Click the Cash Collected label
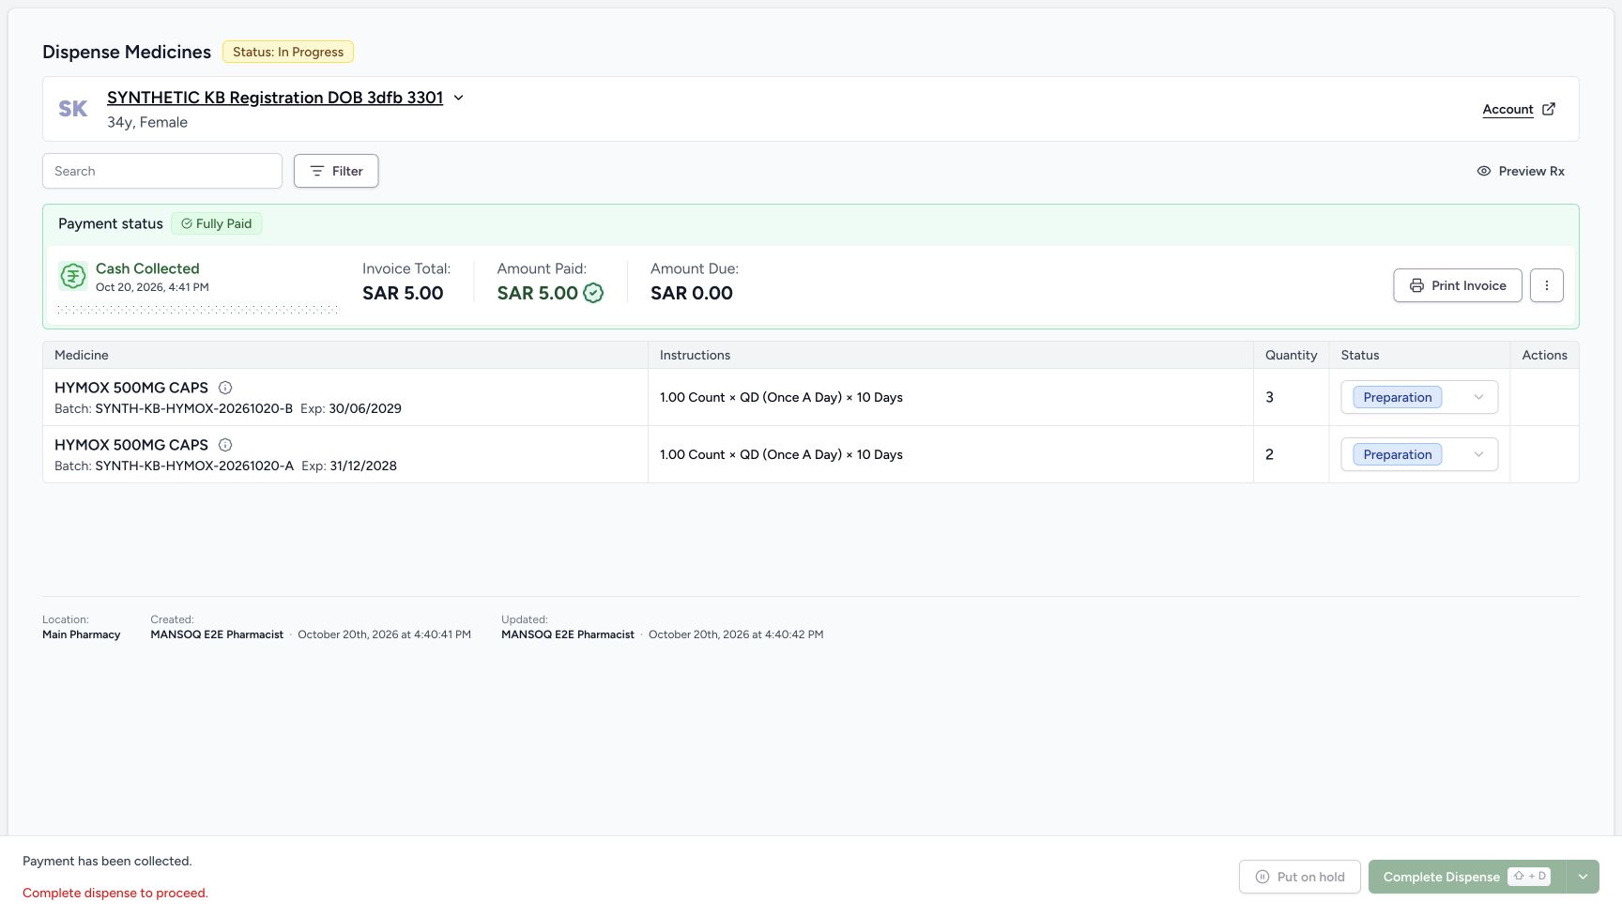The height and width of the screenshot is (917, 1622). [x=147, y=268]
